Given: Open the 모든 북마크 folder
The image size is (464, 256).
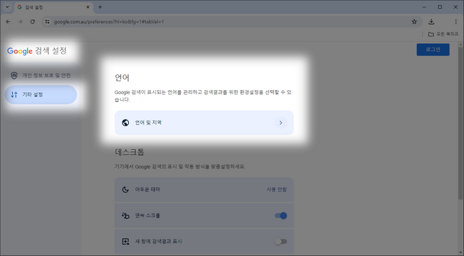Looking at the screenshot, I should (x=443, y=34).
